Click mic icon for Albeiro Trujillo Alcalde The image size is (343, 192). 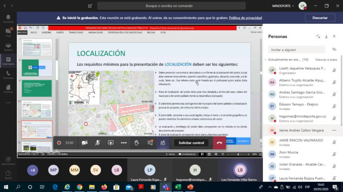(x=334, y=83)
